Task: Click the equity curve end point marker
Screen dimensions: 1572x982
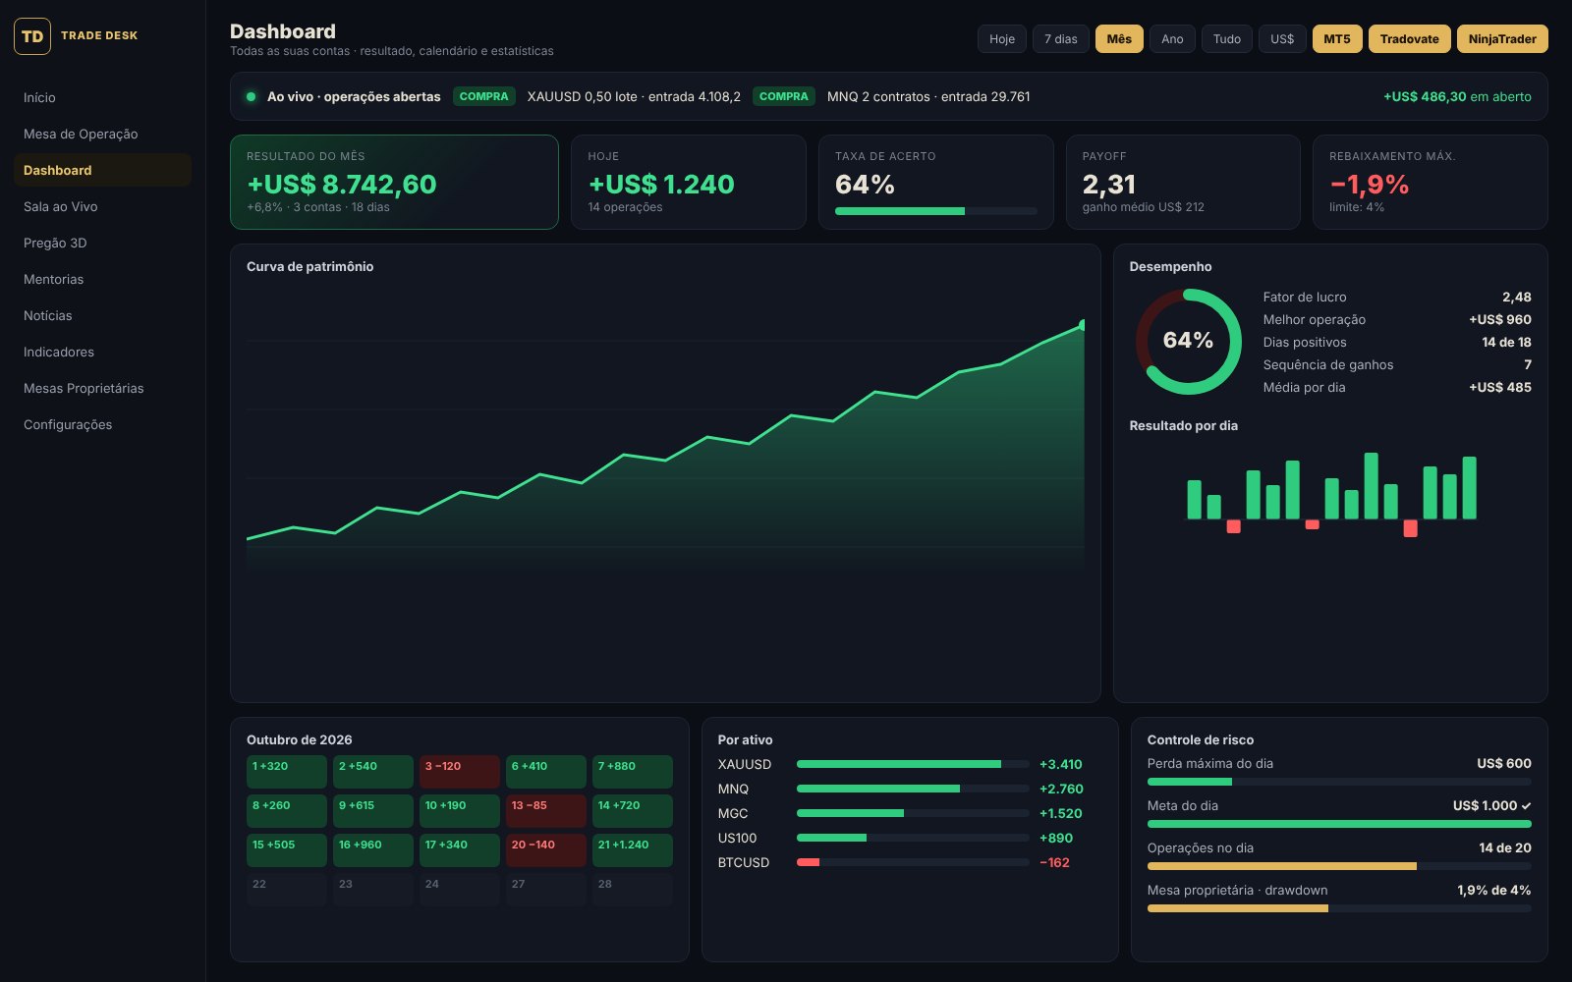Action: 1083,325
